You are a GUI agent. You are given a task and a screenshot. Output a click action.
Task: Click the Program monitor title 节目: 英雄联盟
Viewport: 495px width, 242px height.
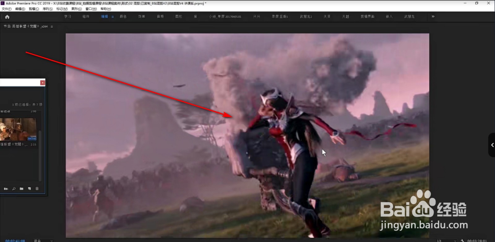tap(26, 27)
